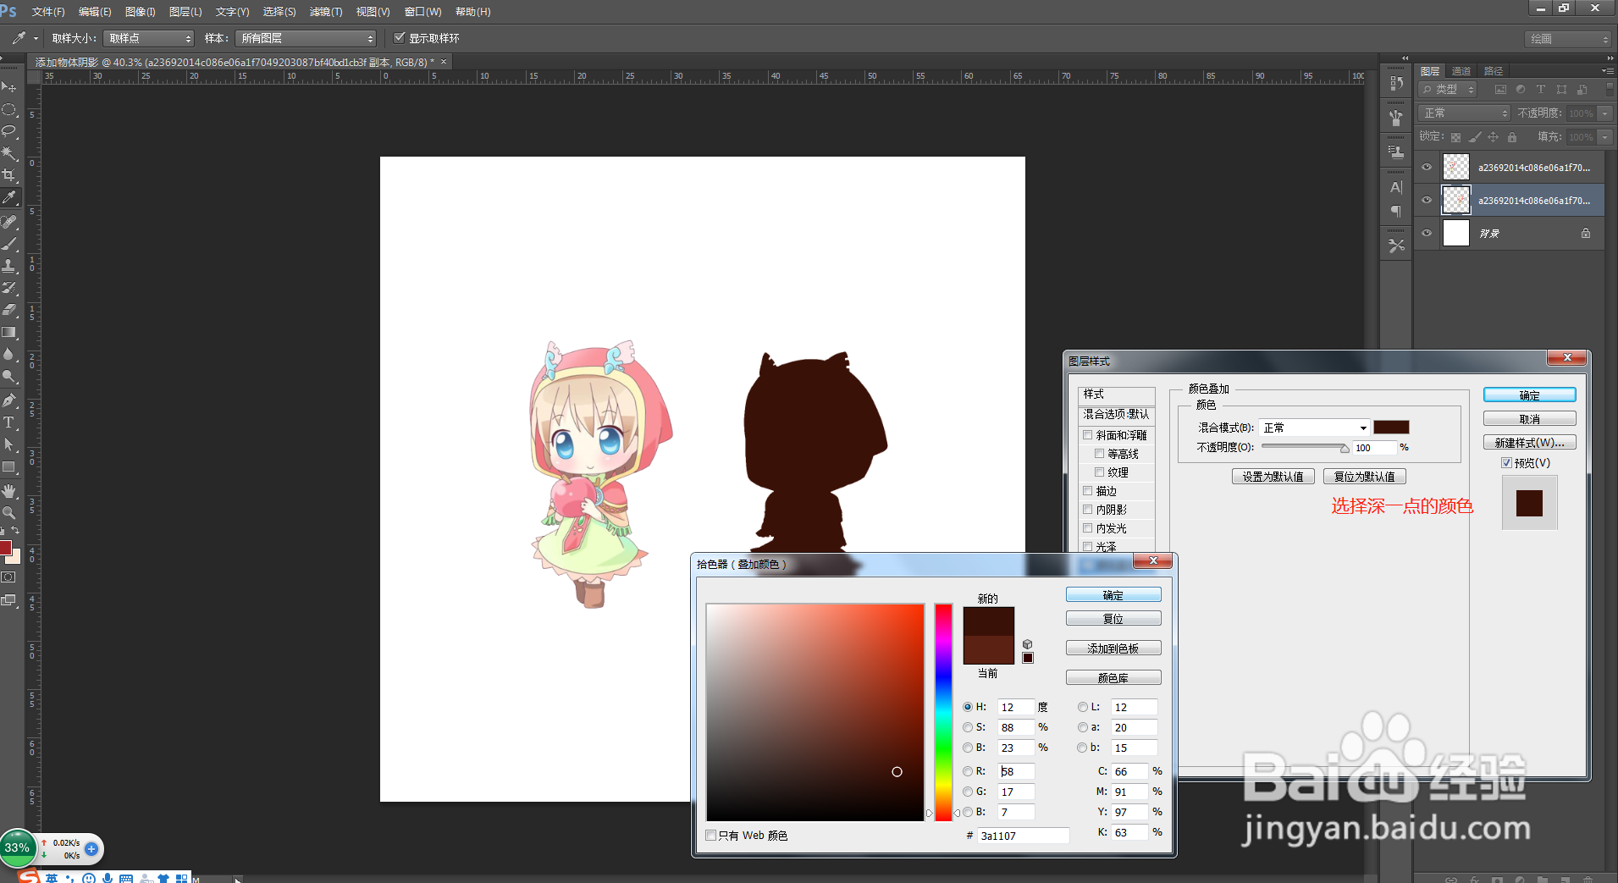This screenshot has height=883, width=1618.
Task: Open 颜色库 from color picker
Action: (1113, 678)
